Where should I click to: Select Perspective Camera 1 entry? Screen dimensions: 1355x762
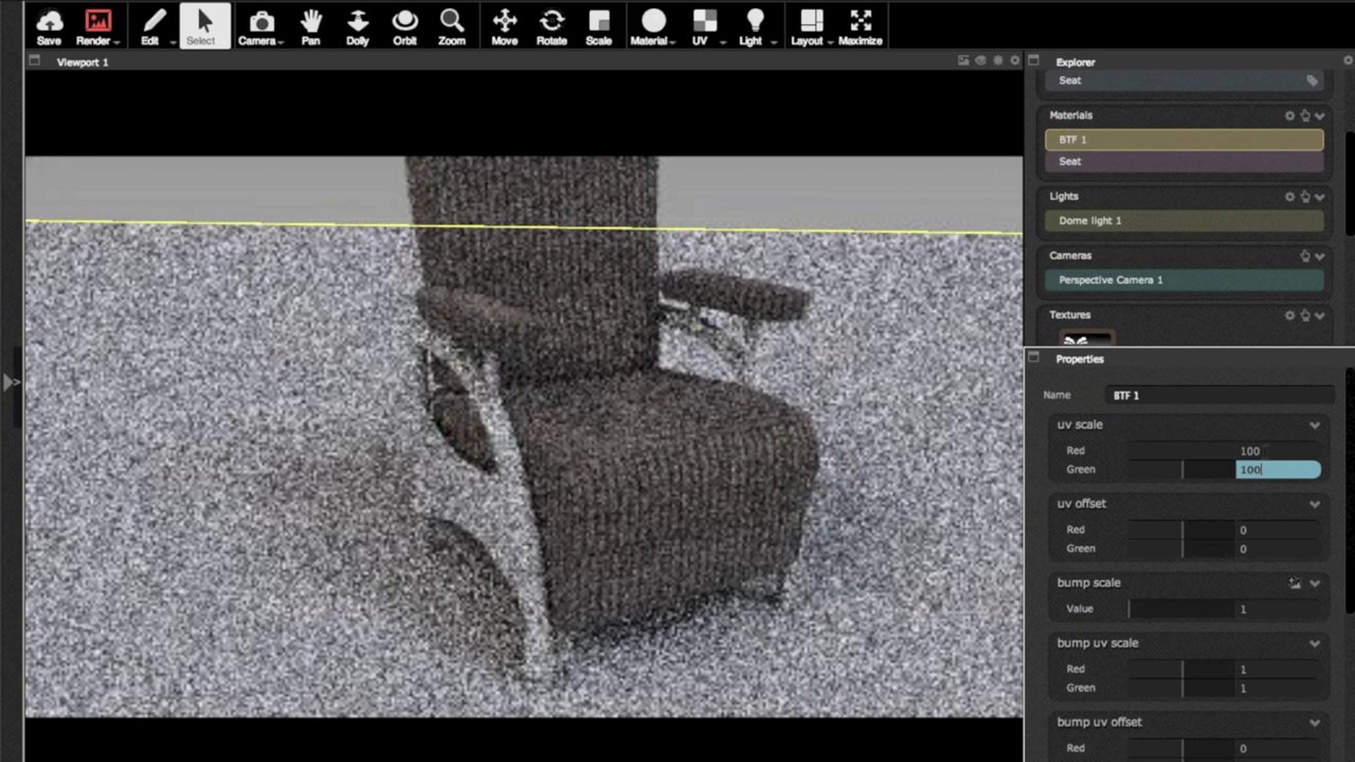point(1184,281)
